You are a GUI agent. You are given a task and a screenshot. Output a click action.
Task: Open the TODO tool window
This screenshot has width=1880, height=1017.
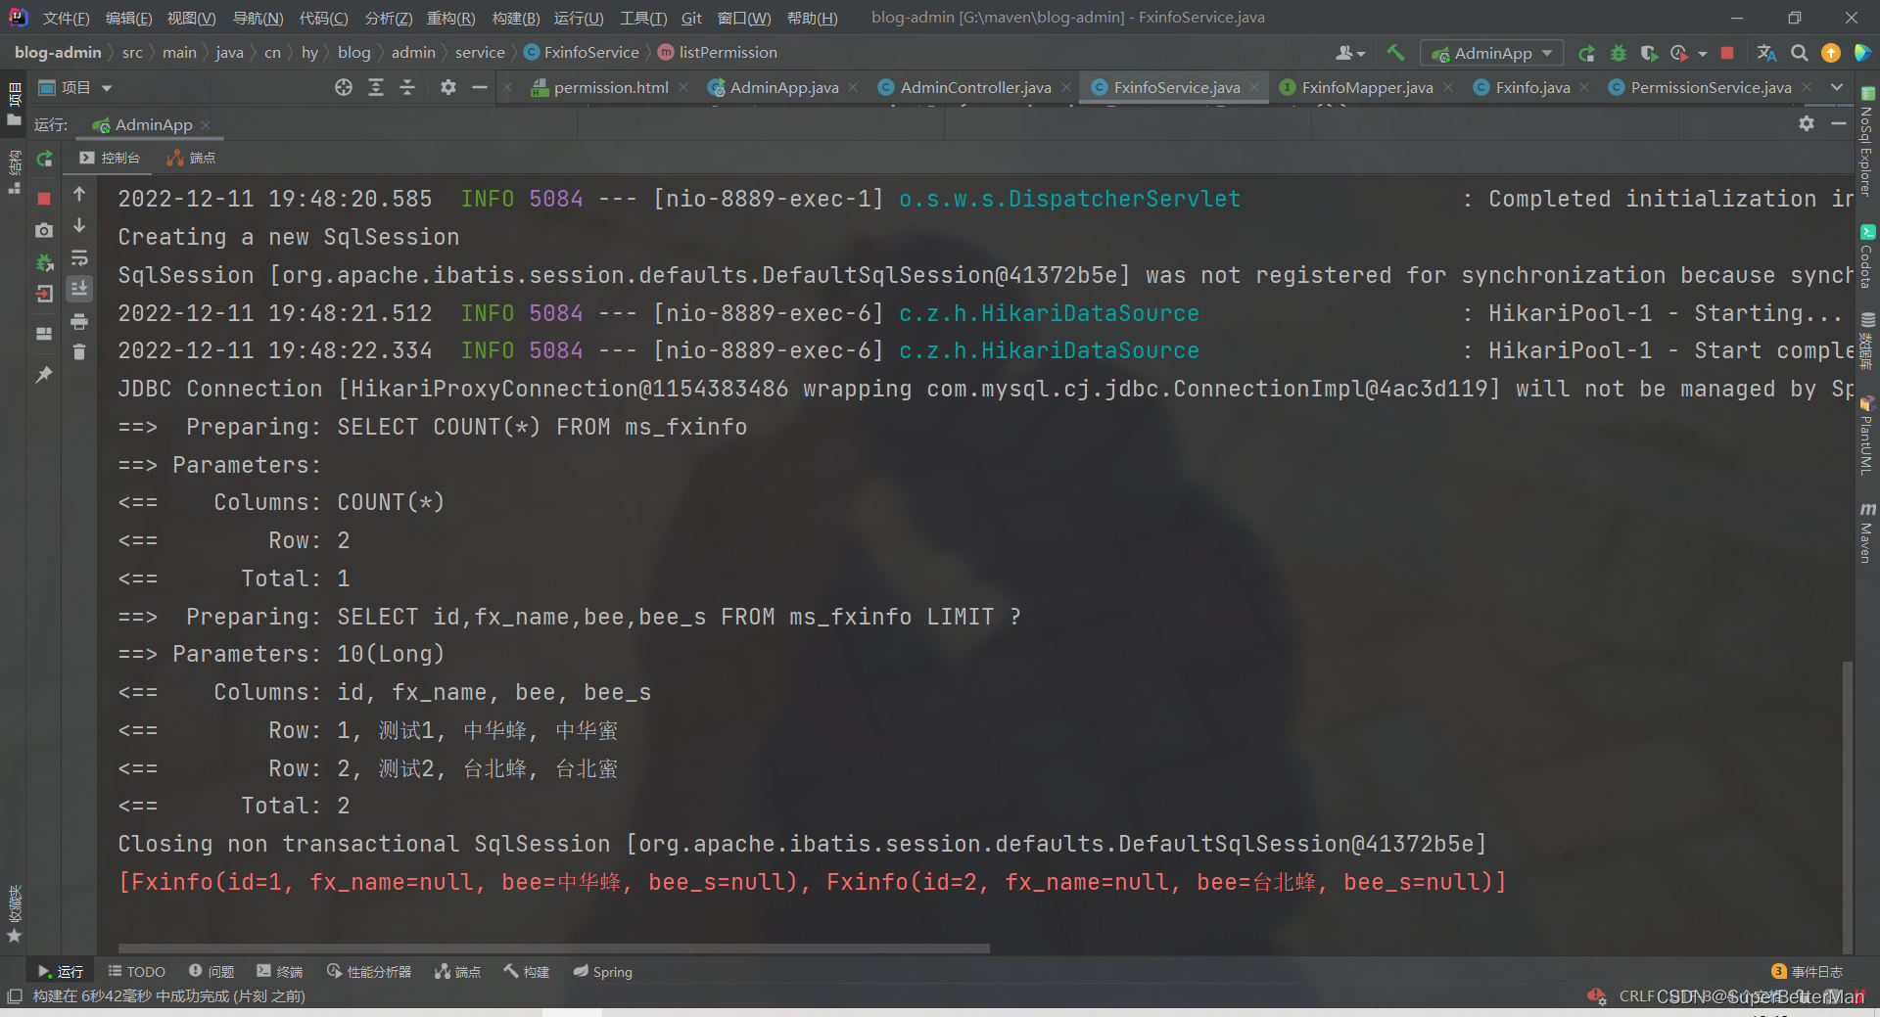136,972
